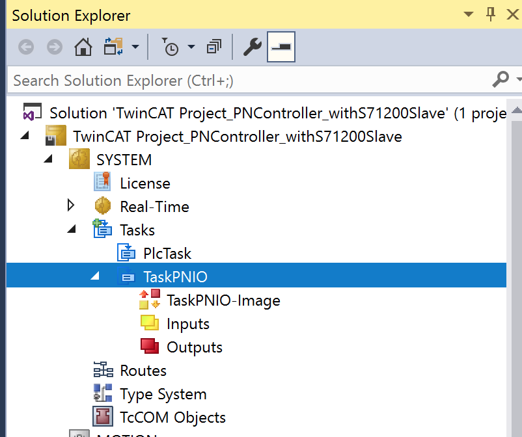Viewport: 522px width, 437px height.
Task: Click the red Outputs icon
Action: tap(150, 346)
